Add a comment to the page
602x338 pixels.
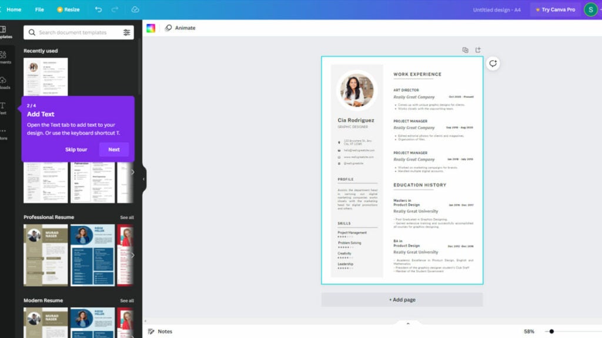493,63
